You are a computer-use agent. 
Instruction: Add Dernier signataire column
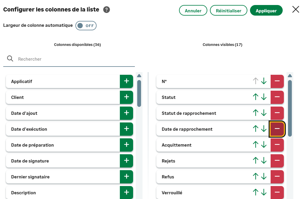126,177
